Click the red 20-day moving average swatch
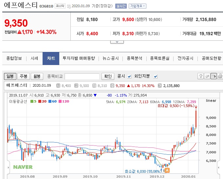The image size is (223, 179). point(40,101)
